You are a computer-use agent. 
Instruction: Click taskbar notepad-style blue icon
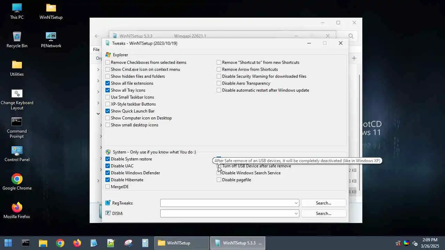point(94,243)
